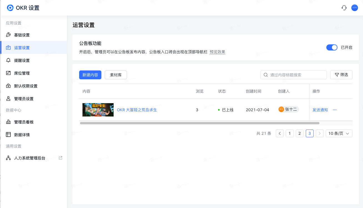Go to 席位管理 in sidebar
The height and width of the screenshot is (208, 363).
(34, 73)
